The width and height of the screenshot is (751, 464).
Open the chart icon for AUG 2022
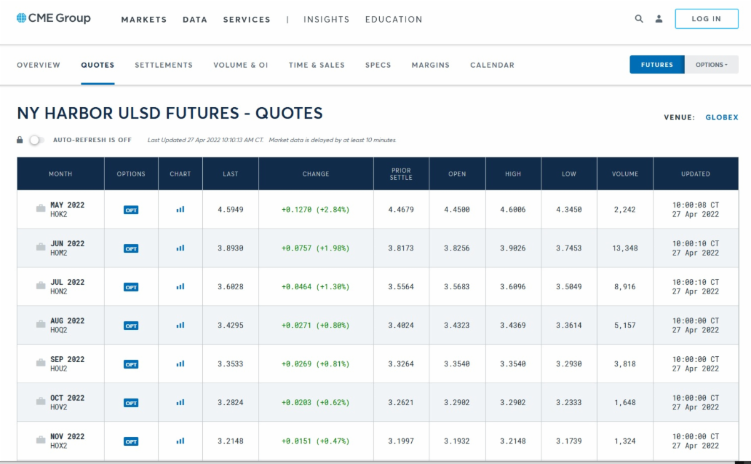click(x=180, y=325)
